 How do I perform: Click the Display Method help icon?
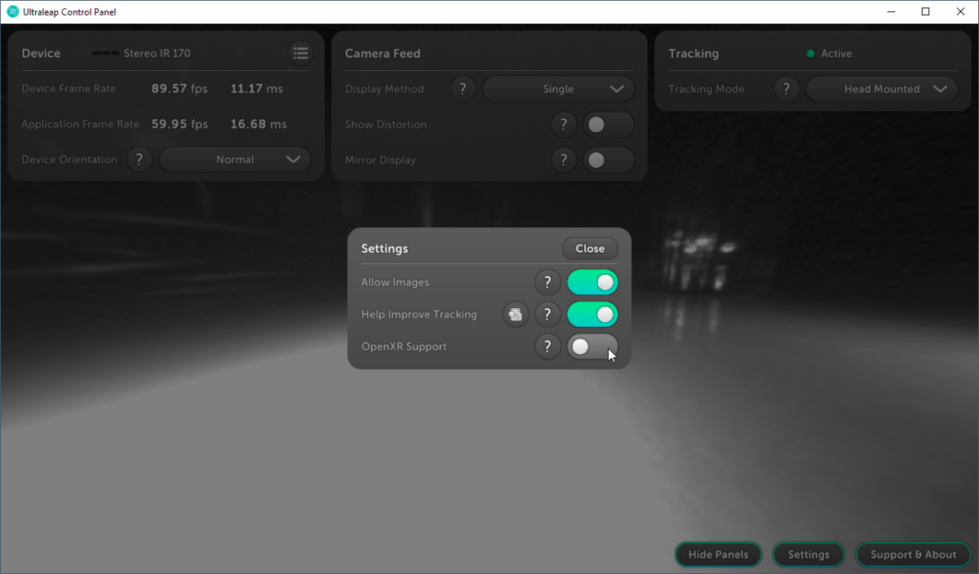(463, 89)
